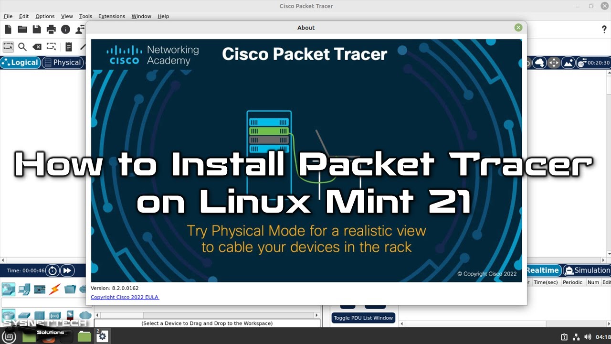
Task: Select the End Devices category icon
Action: (24, 289)
